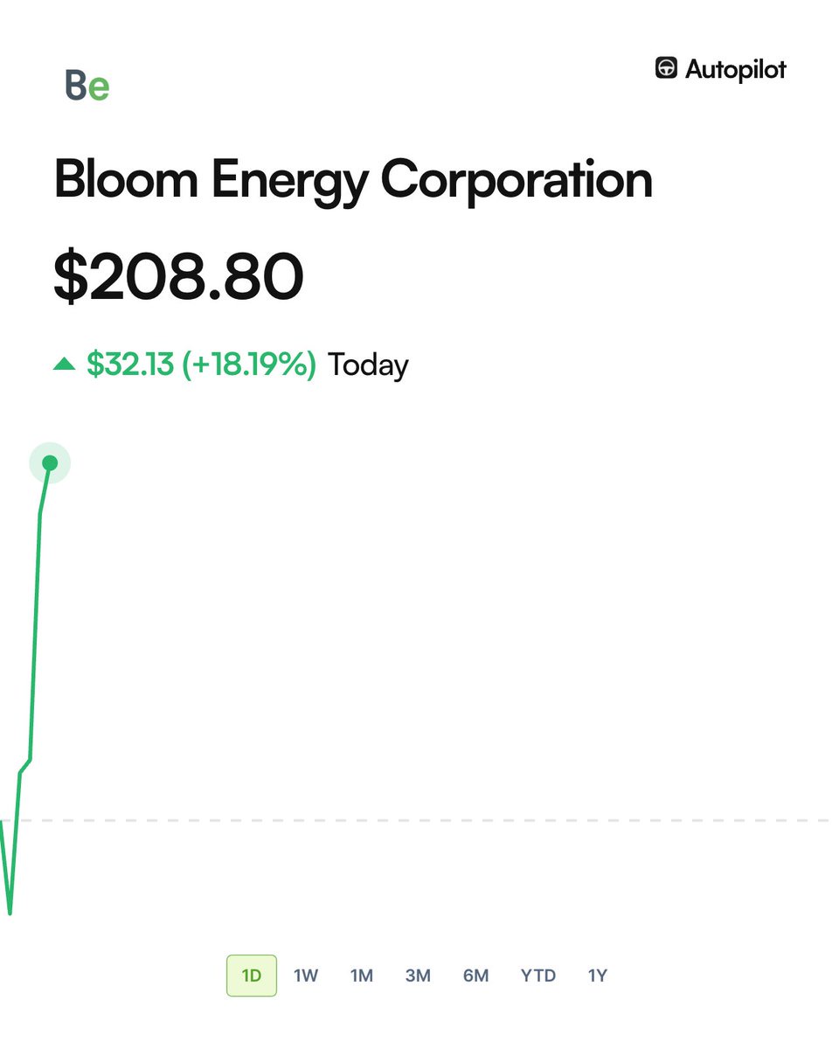The height and width of the screenshot is (1049, 839).
Task: Switch to the 1W chart range
Action: coord(306,976)
